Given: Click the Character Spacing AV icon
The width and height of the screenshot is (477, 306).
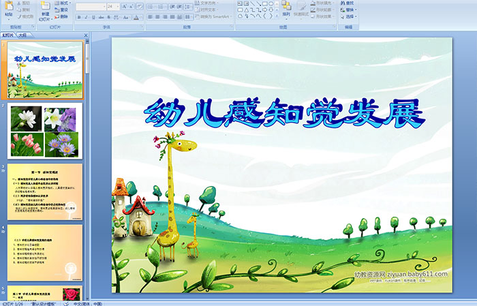Looking at the screenshot, I should point(117,17).
